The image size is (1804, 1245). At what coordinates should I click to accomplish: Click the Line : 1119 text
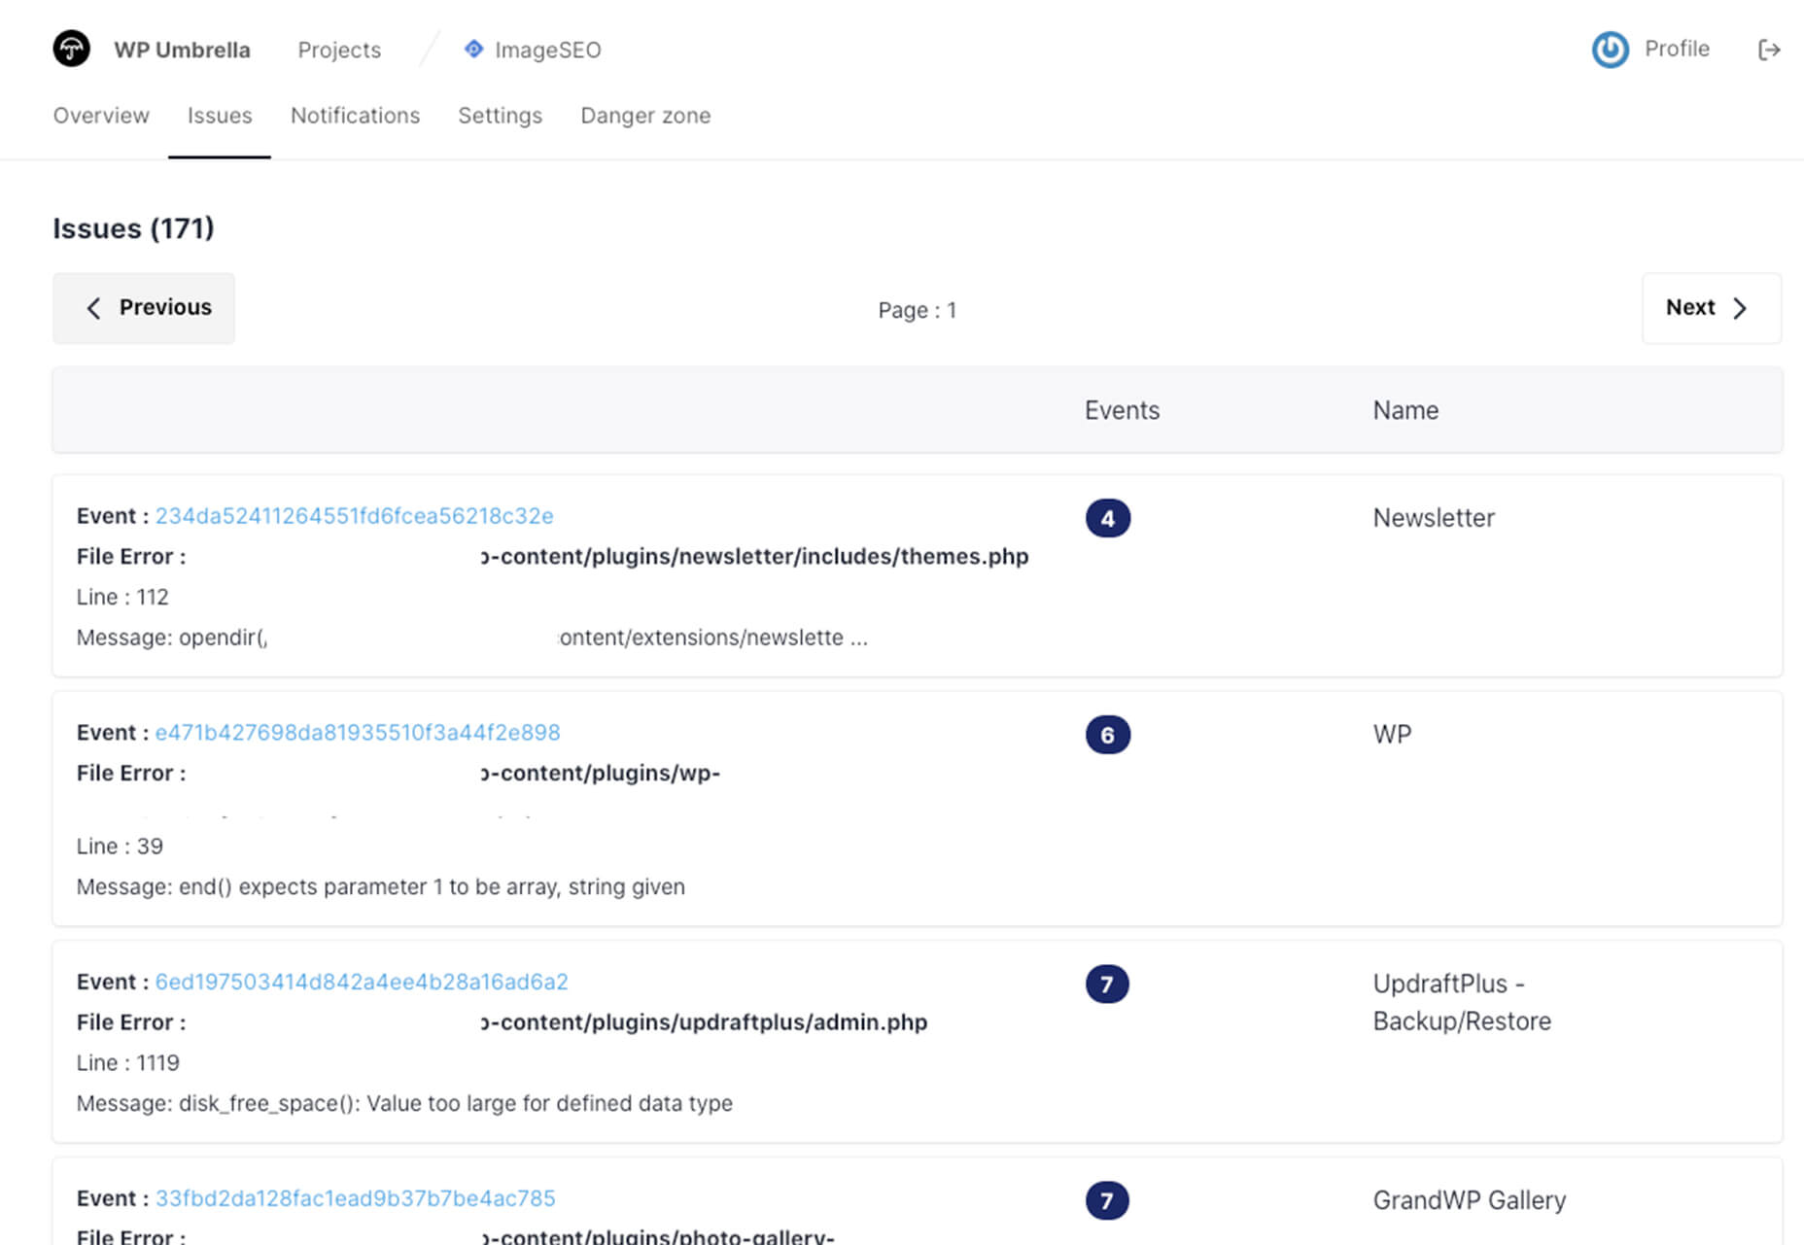pos(127,1063)
